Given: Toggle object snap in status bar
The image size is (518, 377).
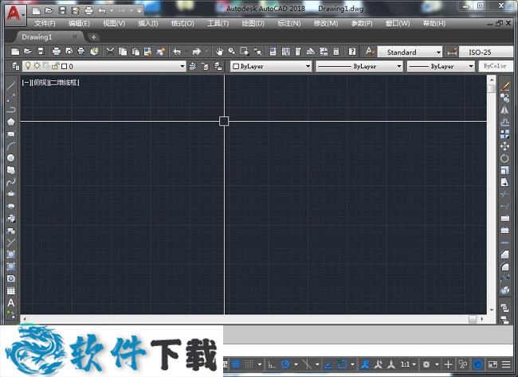Looking at the screenshot, I should pos(342,364).
